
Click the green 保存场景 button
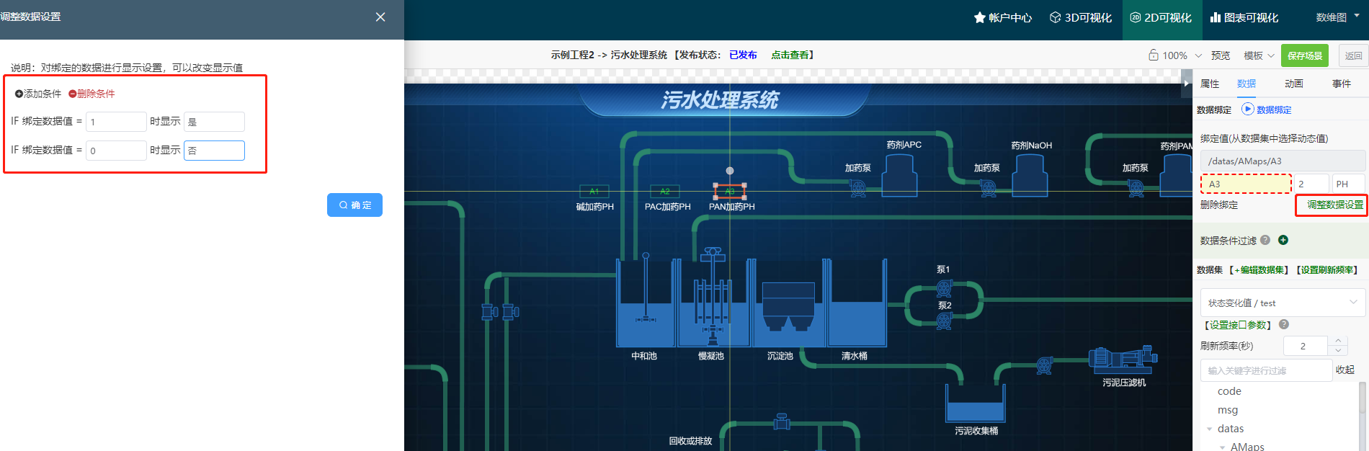coord(1304,55)
